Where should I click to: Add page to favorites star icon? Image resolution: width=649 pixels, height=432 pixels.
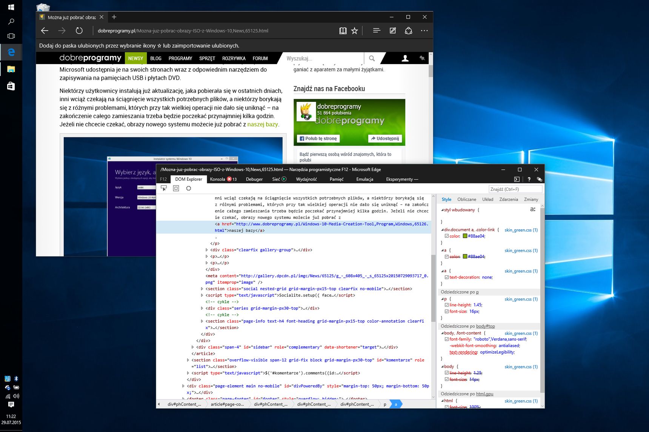[x=354, y=31]
